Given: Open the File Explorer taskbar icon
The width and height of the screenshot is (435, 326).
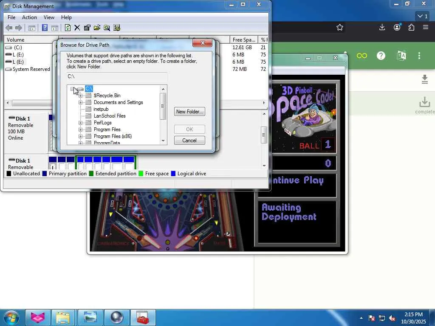Looking at the screenshot, I should 63,318.
